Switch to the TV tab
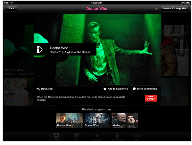Image resolution: width=192 pixels, height=145 pixels. point(56,137)
